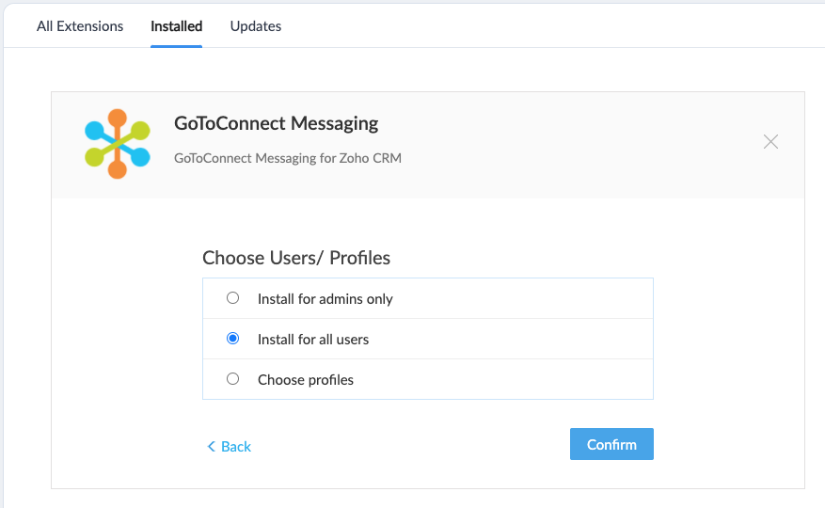Click the GoToConnect Messaging logo icon
825x508 pixels.
(118, 144)
